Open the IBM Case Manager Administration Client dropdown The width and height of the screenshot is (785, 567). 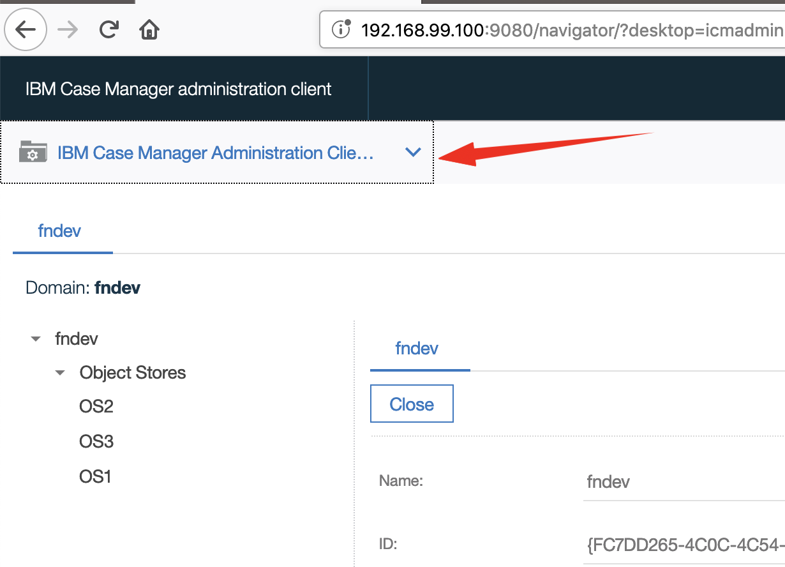[x=413, y=153]
